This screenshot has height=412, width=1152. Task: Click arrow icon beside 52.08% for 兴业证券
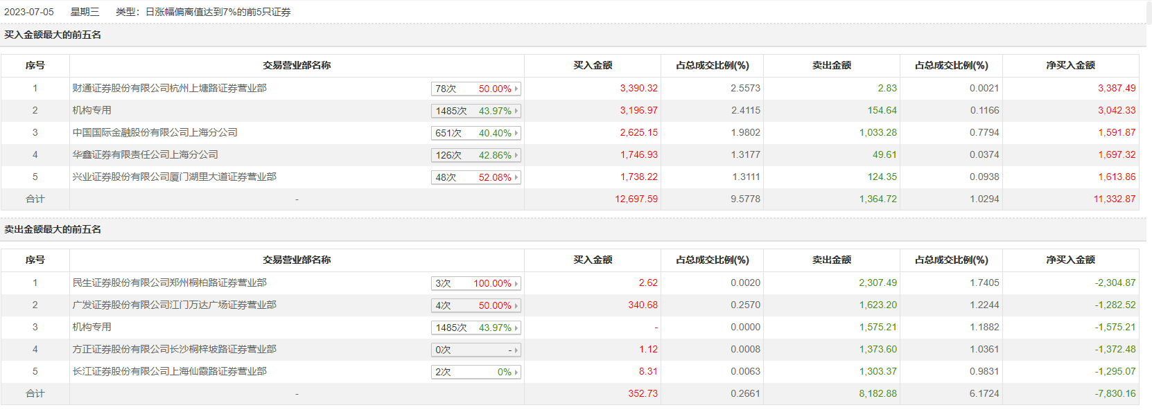(x=516, y=177)
